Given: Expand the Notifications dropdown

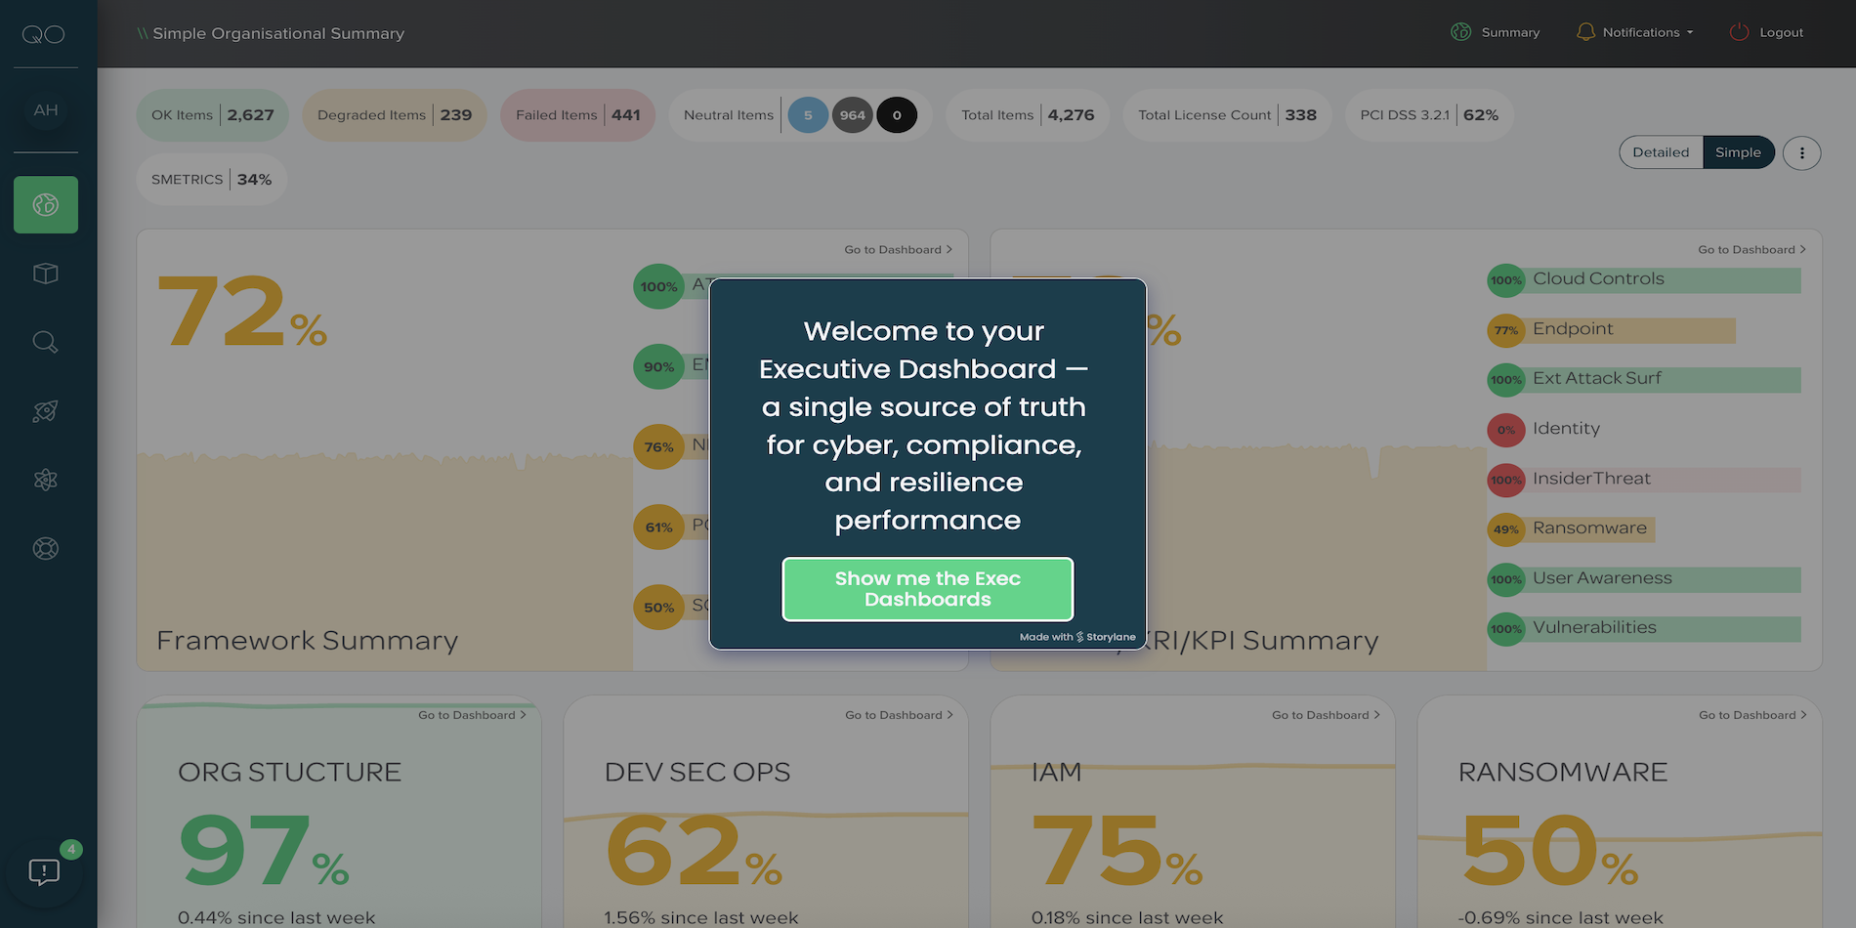Looking at the screenshot, I should click(x=1634, y=31).
